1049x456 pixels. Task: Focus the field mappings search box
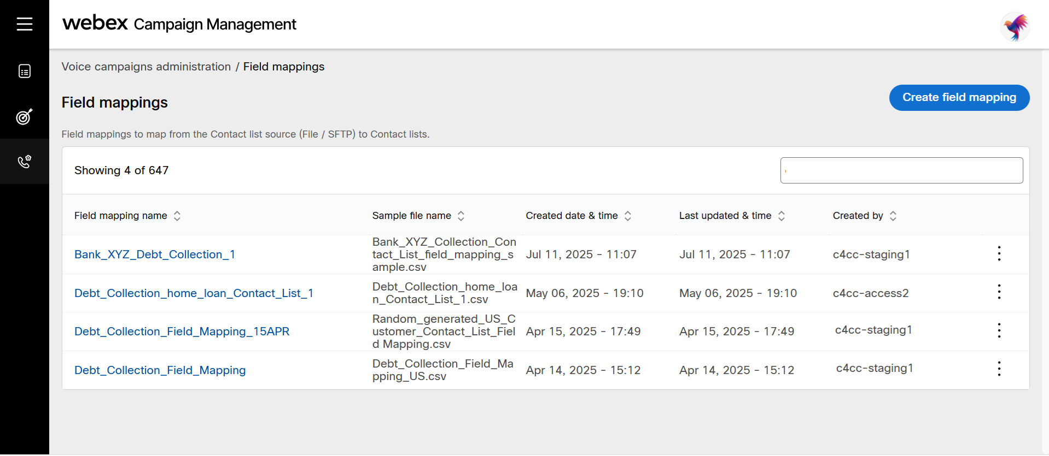[901, 170]
